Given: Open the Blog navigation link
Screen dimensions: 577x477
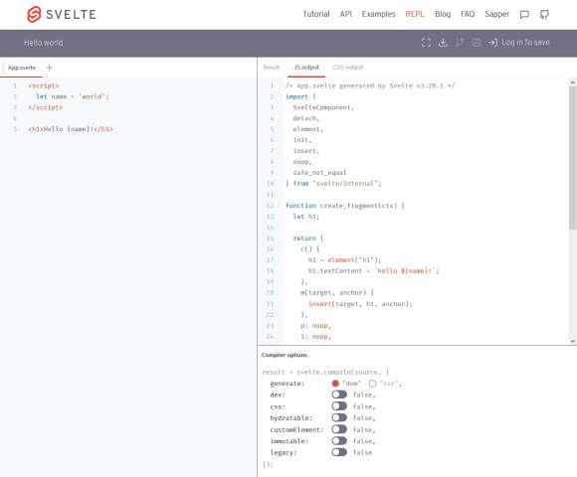Looking at the screenshot, I should point(443,14).
